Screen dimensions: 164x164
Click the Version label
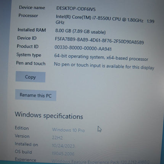coord(22,136)
